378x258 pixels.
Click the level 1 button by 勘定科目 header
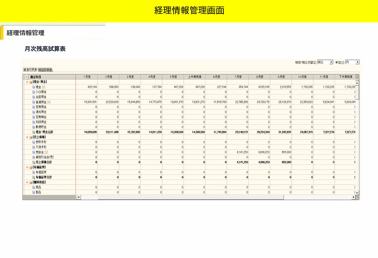[x=27, y=77]
